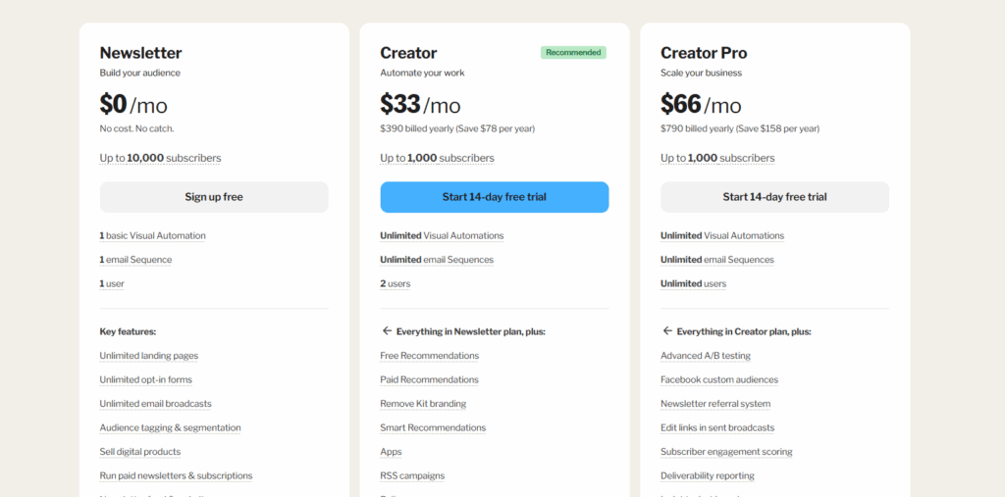Click "Unlimited email broadcasts" feature text
This screenshot has height=497, width=1005.
point(155,404)
